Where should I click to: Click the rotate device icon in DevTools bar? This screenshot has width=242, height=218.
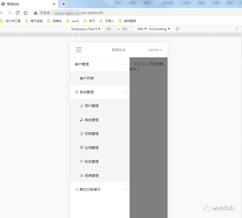177,29
